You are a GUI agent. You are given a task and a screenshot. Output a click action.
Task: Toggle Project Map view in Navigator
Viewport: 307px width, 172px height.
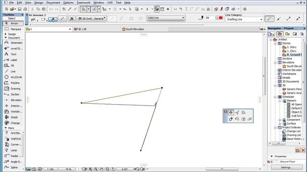point(280,34)
